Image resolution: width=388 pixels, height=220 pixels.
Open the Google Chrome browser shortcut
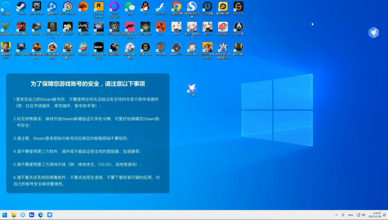(x=176, y=7)
